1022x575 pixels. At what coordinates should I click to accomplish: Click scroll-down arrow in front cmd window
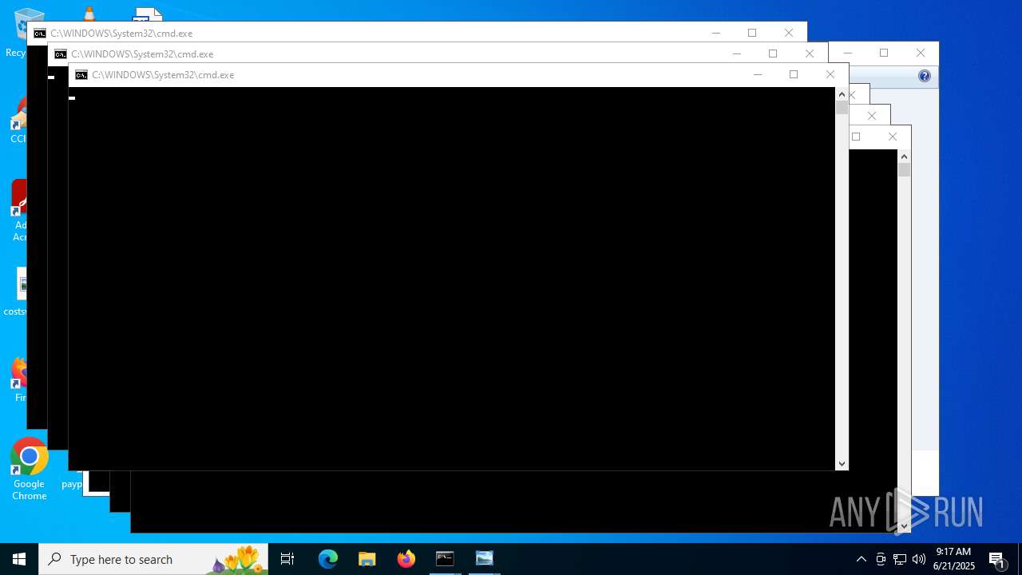coord(842,463)
